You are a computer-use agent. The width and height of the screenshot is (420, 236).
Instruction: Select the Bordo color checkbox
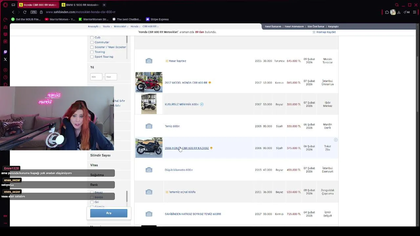(x=92, y=197)
